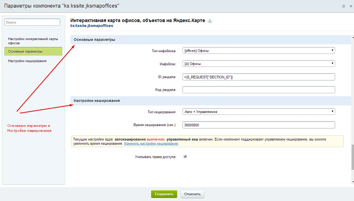The width and height of the screenshot is (354, 201).
Task: Click the 'Отменить' button
Action: click(192, 194)
